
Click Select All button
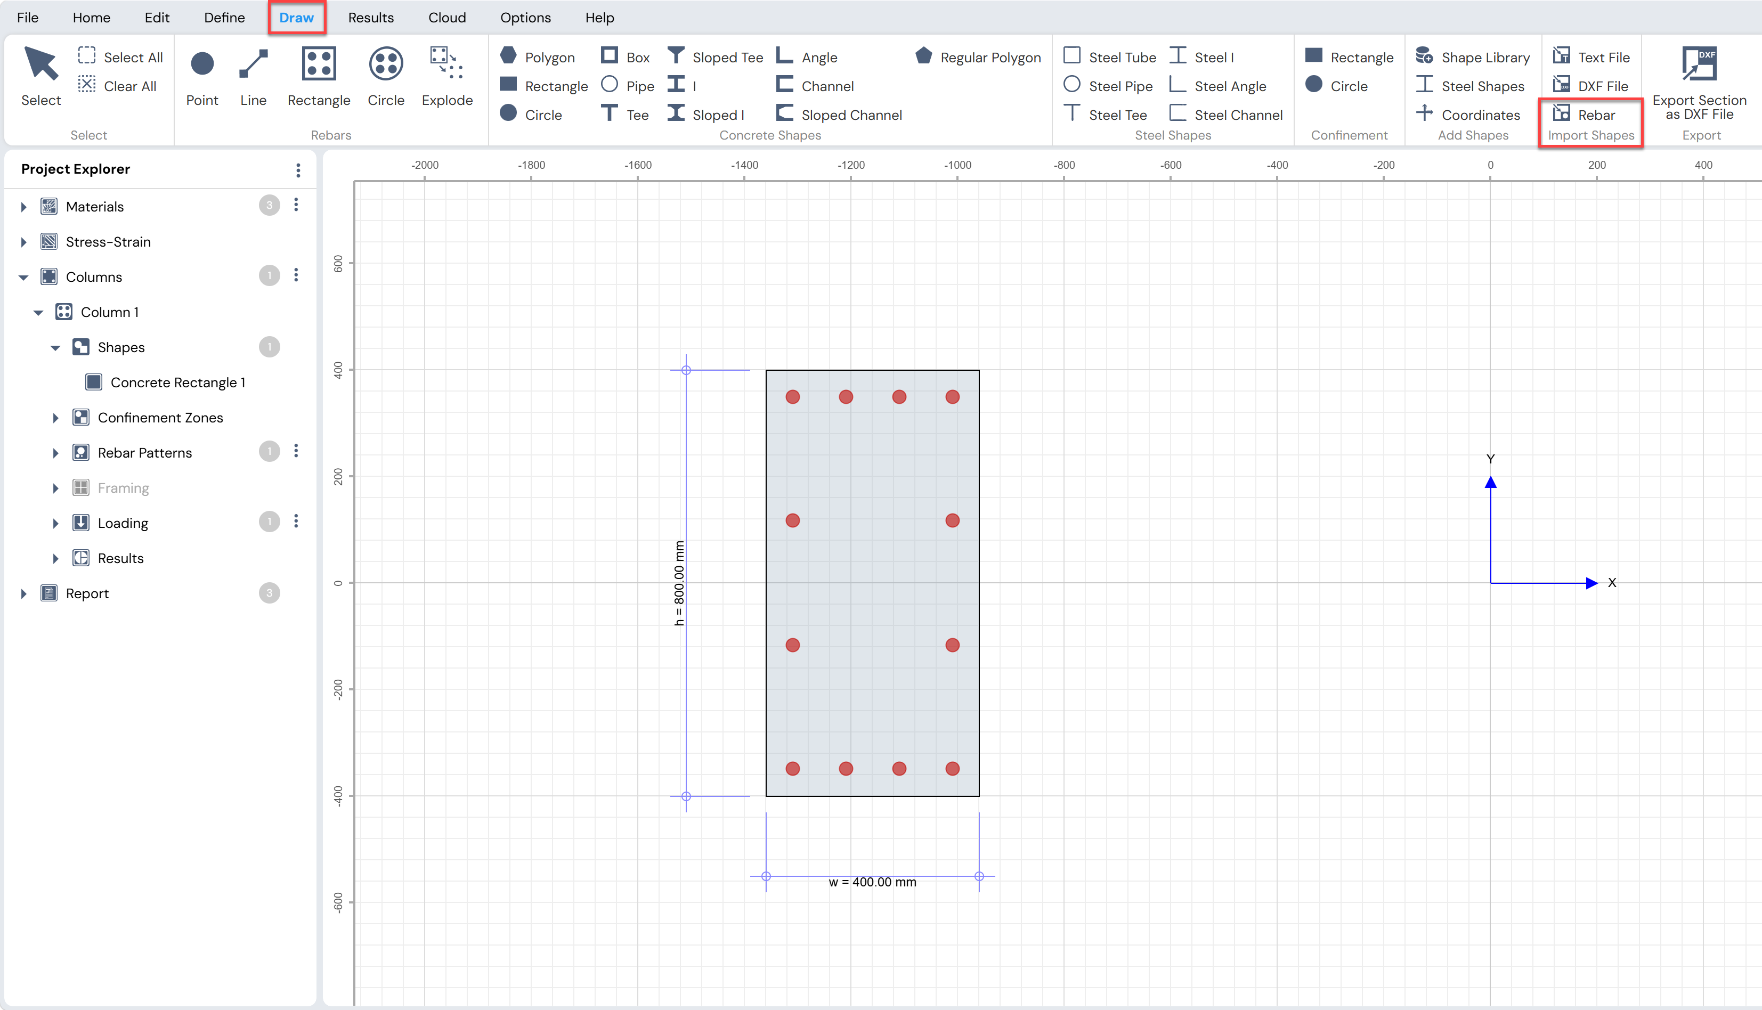[121, 57]
